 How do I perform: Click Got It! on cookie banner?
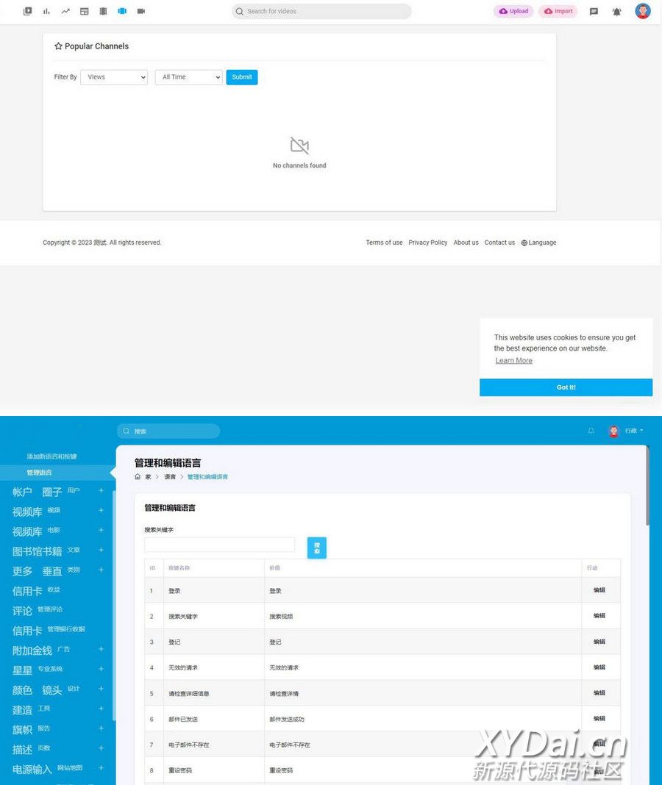[566, 387]
